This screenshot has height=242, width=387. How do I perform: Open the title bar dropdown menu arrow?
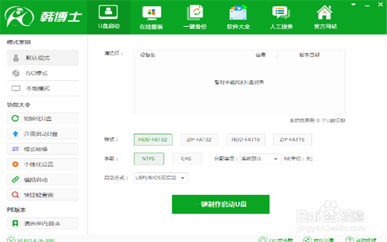click(x=353, y=5)
